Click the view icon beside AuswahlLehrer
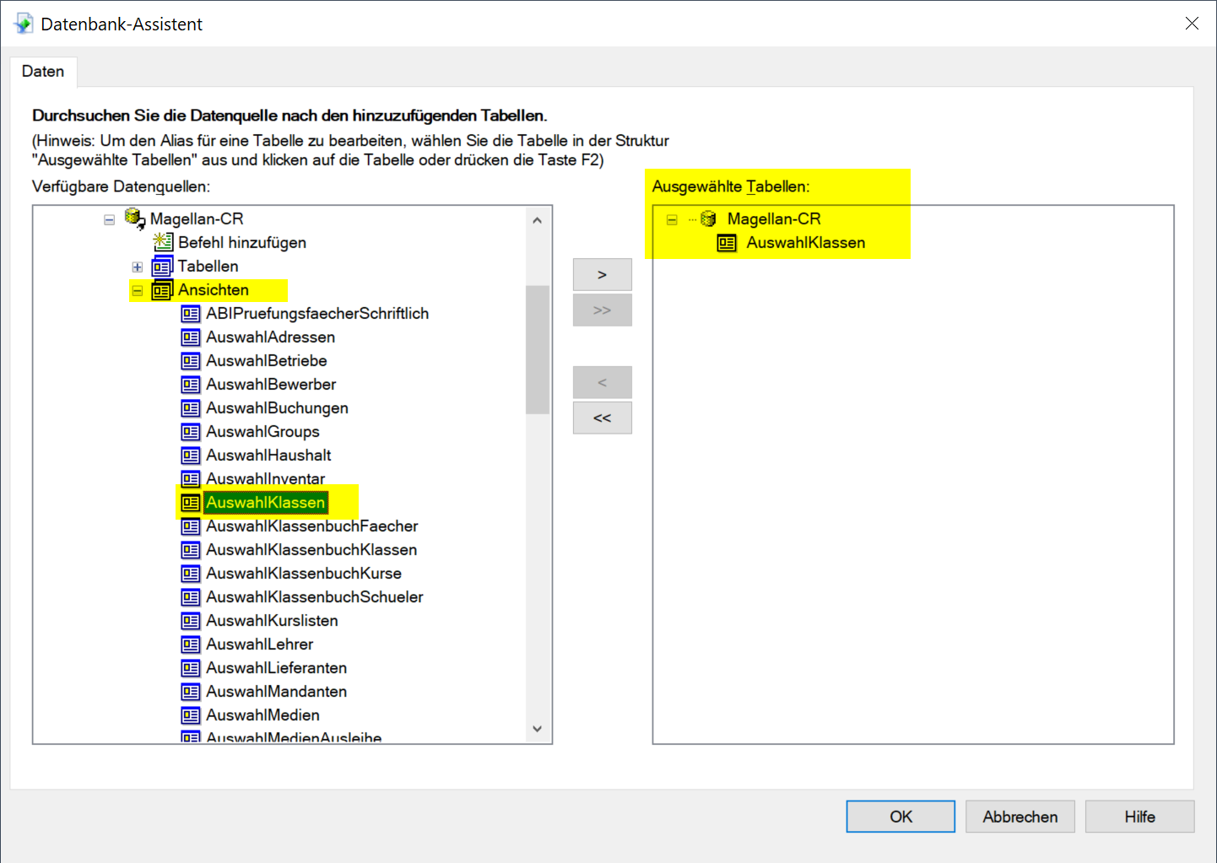This screenshot has height=863, width=1217. coord(191,645)
